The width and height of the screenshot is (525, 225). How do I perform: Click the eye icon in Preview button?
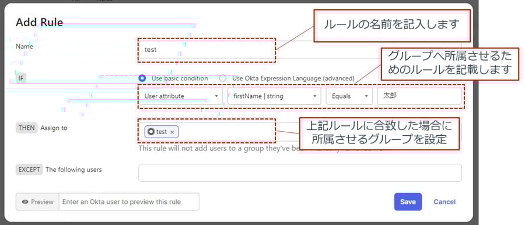click(x=24, y=202)
